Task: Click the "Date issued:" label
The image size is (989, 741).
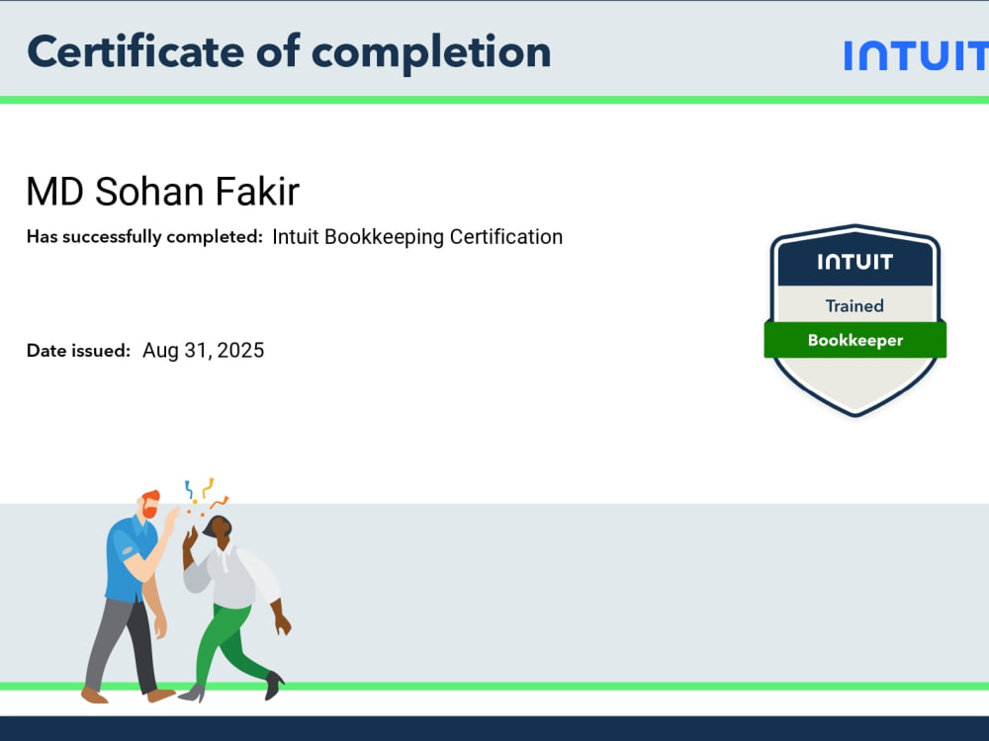Action: pyautogui.click(x=78, y=351)
